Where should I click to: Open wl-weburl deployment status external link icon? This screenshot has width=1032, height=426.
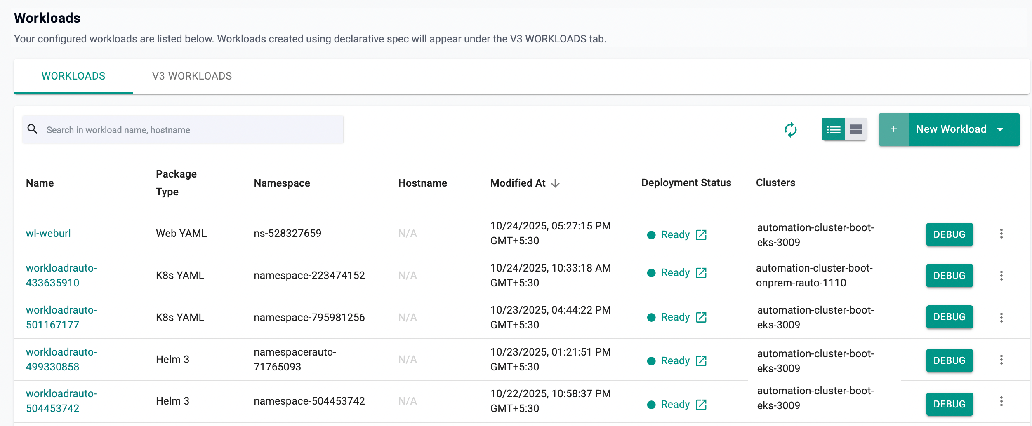point(701,235)
